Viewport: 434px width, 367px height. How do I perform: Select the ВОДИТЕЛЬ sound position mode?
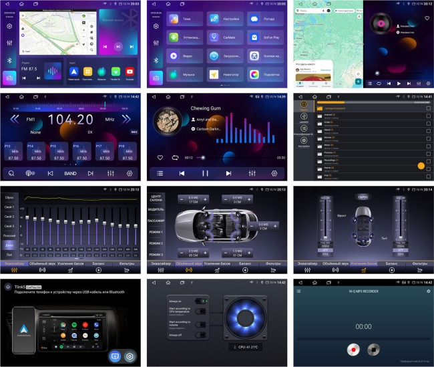[x=157, y=209]
